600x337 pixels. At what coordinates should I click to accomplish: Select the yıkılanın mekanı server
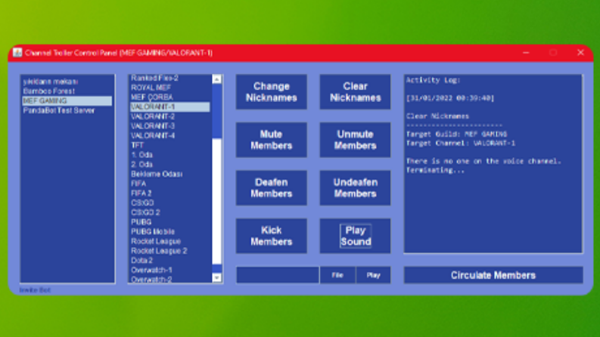tap(67, 82)
